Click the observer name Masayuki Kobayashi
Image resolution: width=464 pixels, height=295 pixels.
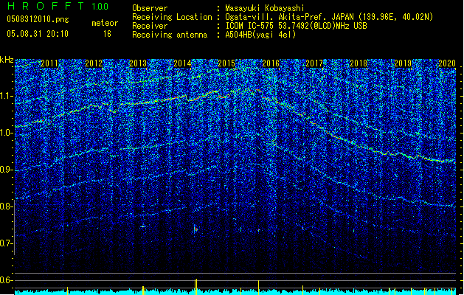[264, 8]
